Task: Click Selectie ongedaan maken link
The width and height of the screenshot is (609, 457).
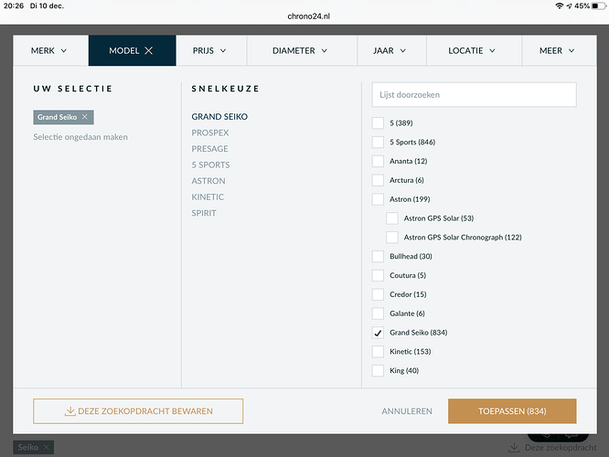Action: (x=80, y=137)
